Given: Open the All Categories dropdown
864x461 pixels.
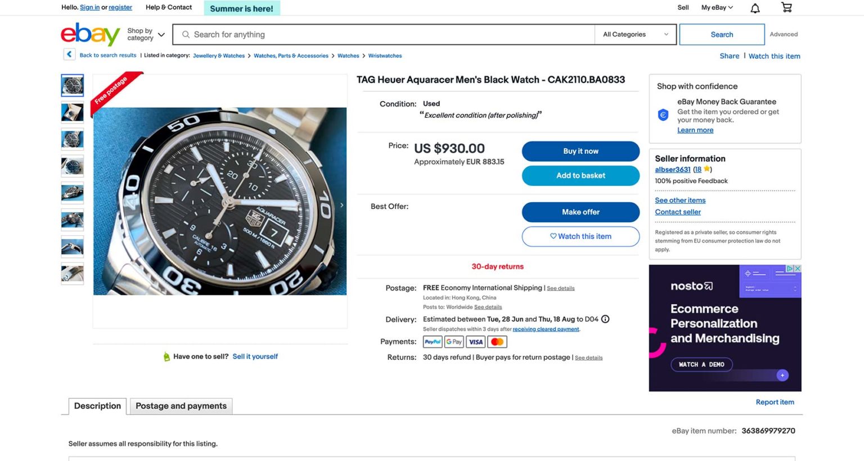Looking at the screenshot, I should 634,34.
